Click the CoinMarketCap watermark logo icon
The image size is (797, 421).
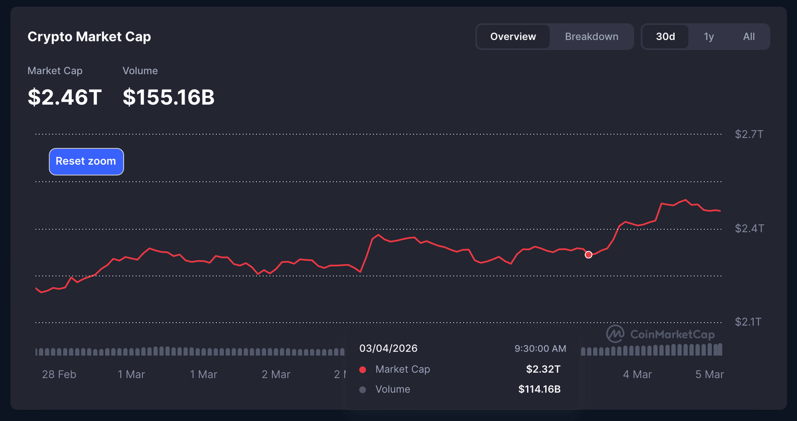coord(615,334)
